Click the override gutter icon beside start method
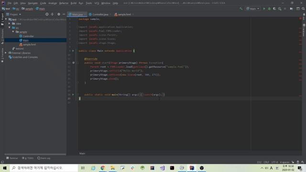 [x=73, y=63]
